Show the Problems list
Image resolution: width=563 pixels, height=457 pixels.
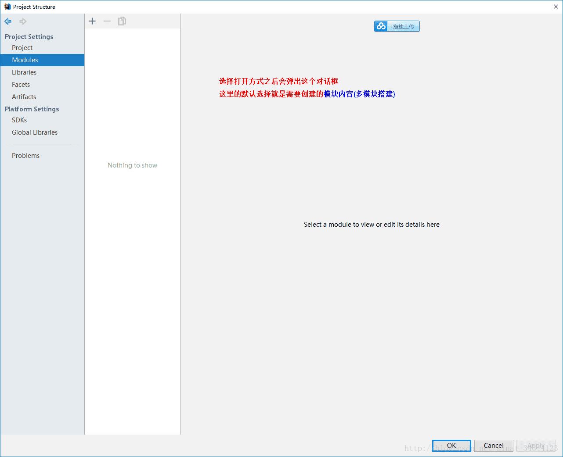tap(26, 156)
